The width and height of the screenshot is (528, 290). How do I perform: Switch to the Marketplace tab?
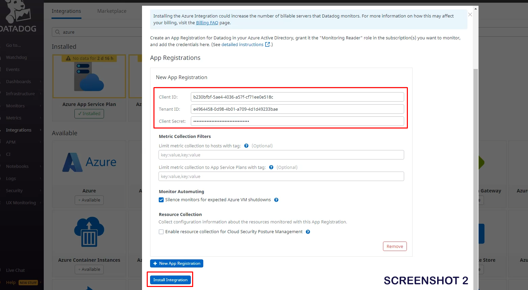point(112,11)
